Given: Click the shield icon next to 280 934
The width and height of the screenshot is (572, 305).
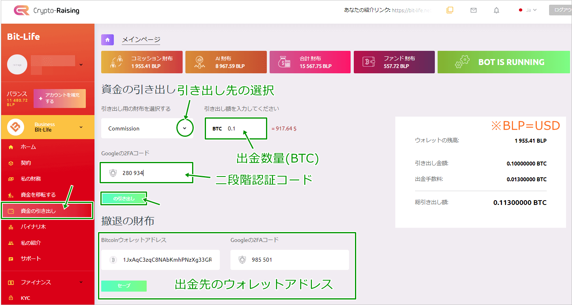Looking at the screenshot, I should point(113,173).
